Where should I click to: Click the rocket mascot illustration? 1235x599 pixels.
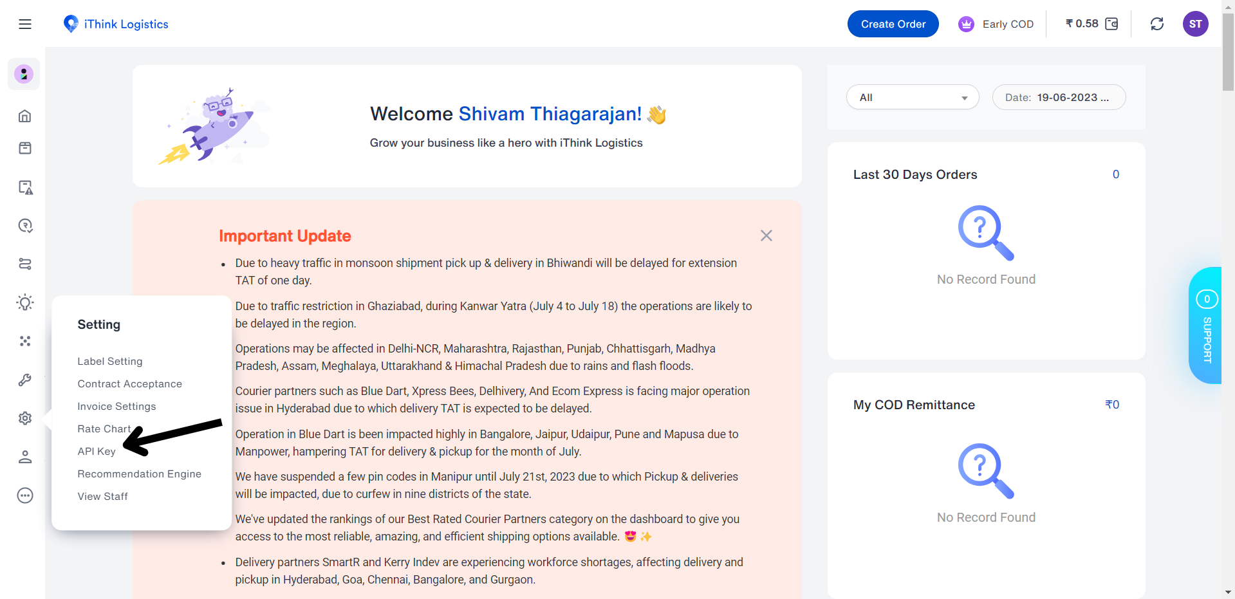coord(214,126)
